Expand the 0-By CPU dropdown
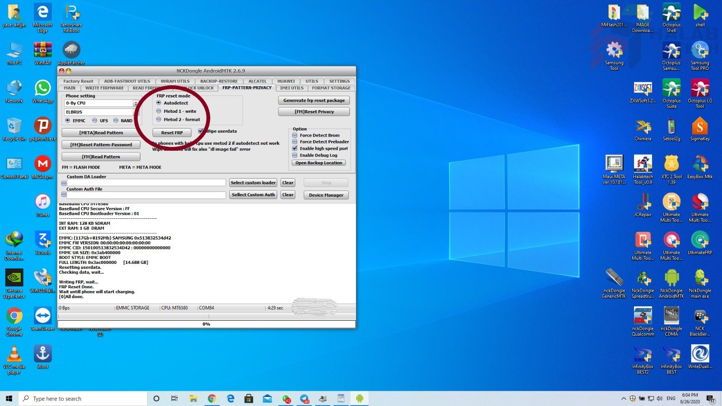 (135, 103)
